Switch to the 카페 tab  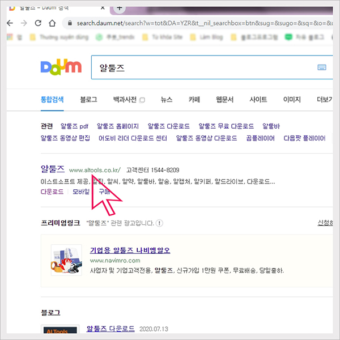194,100
